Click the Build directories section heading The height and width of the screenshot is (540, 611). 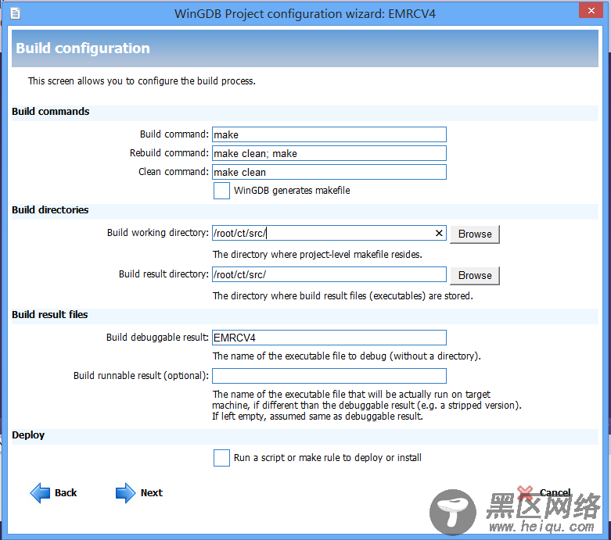[50, 210]
